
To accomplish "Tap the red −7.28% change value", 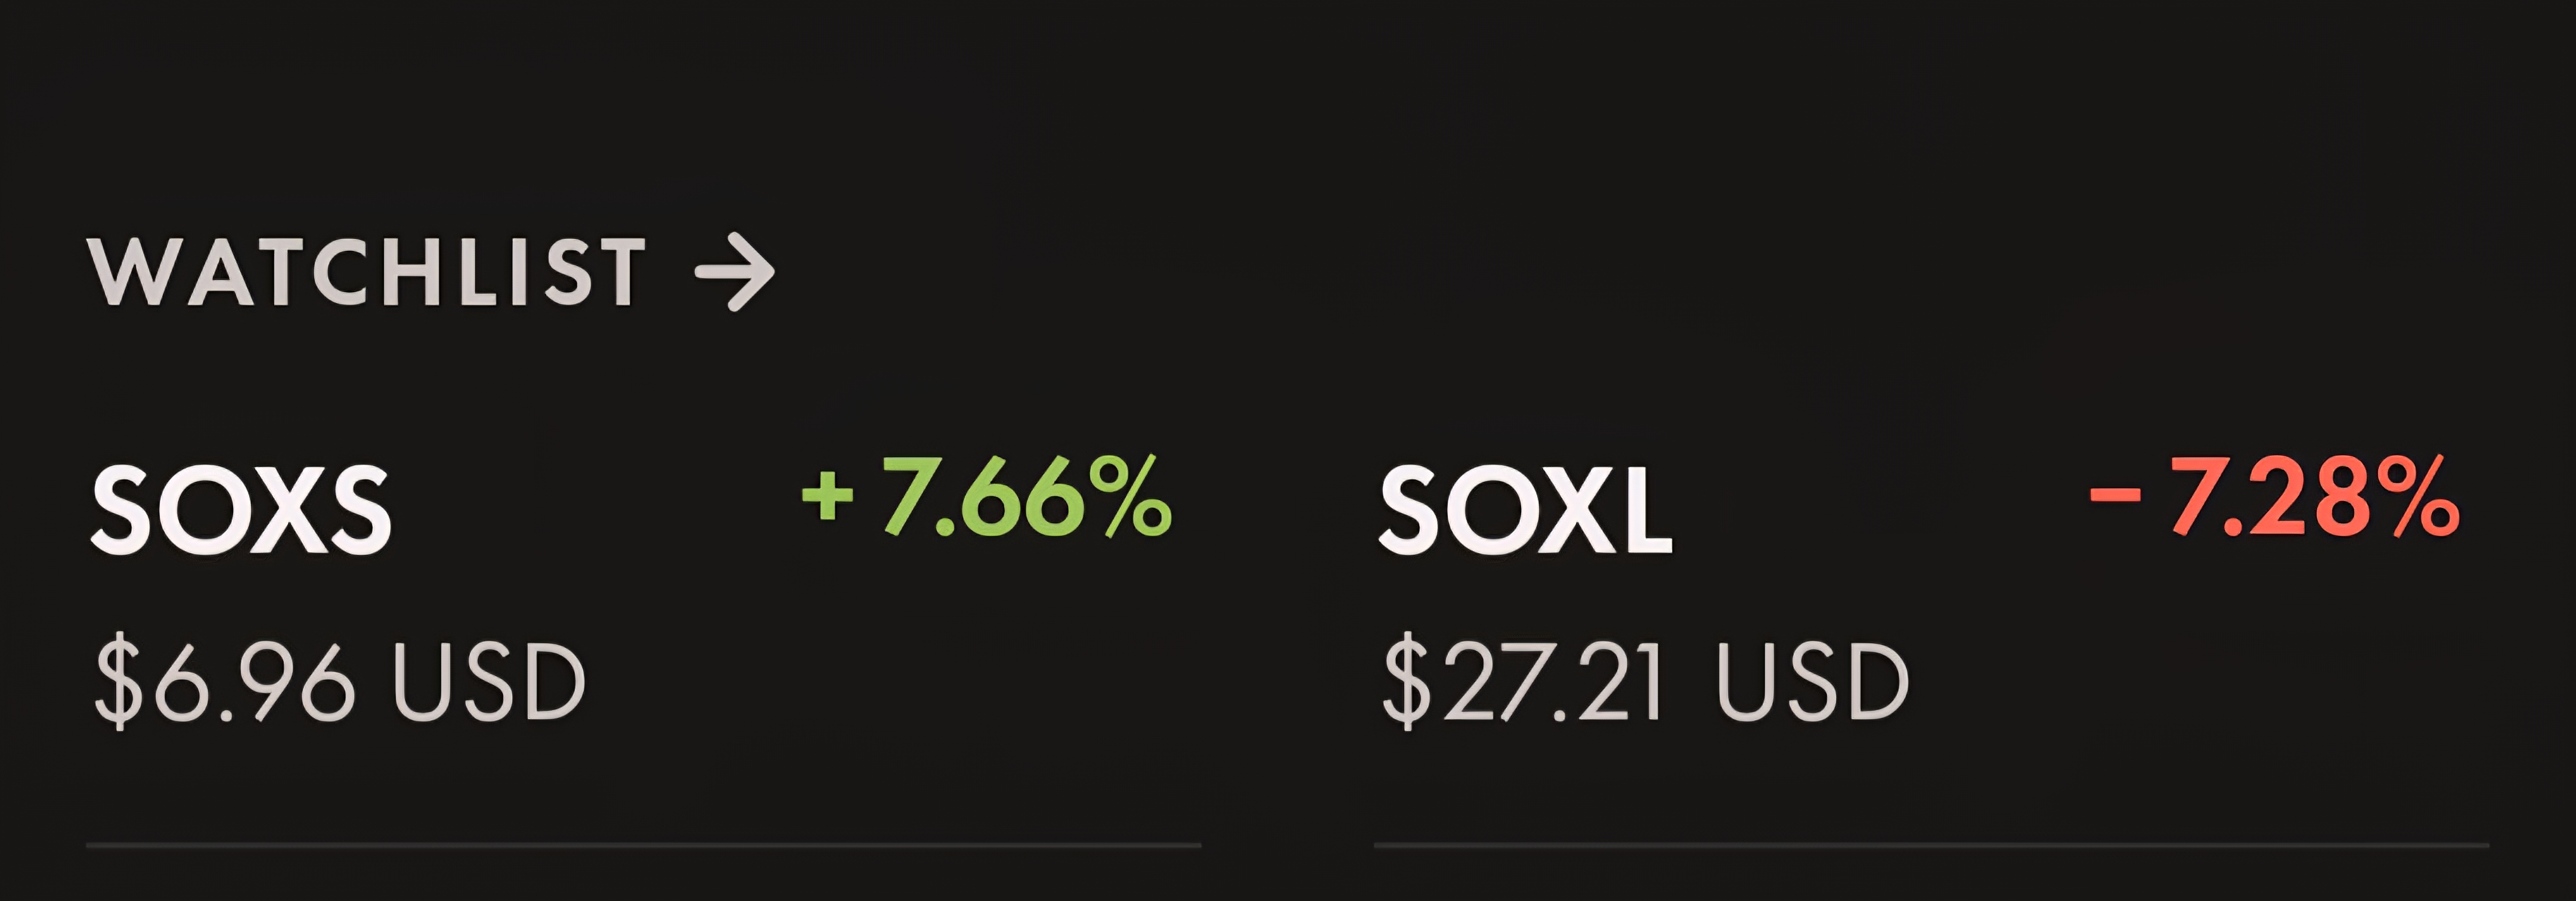I will click(x=2274, y=496).
